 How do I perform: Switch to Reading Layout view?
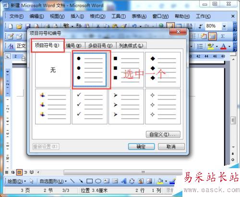click(x=32, y=172)
